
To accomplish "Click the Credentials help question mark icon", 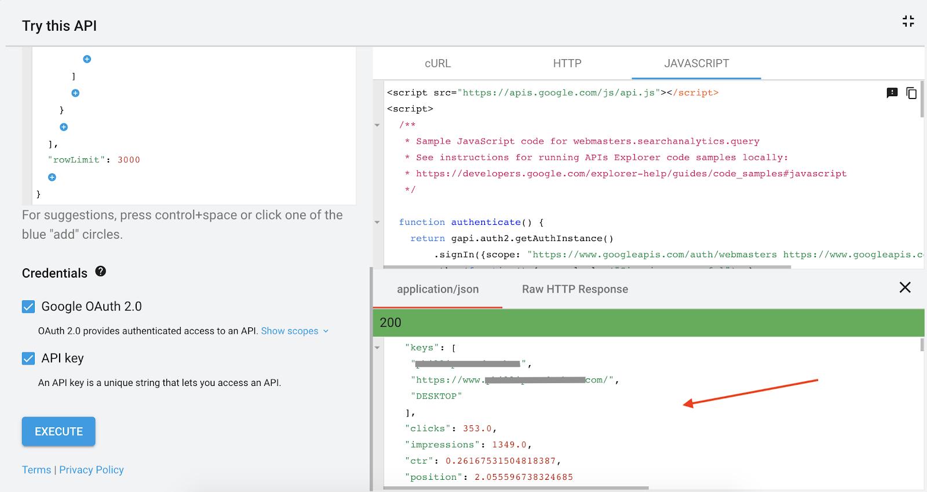I will tap(101, 271).
